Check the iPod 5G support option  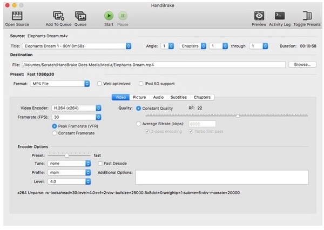pyautogui.click(x=141, y=84)
